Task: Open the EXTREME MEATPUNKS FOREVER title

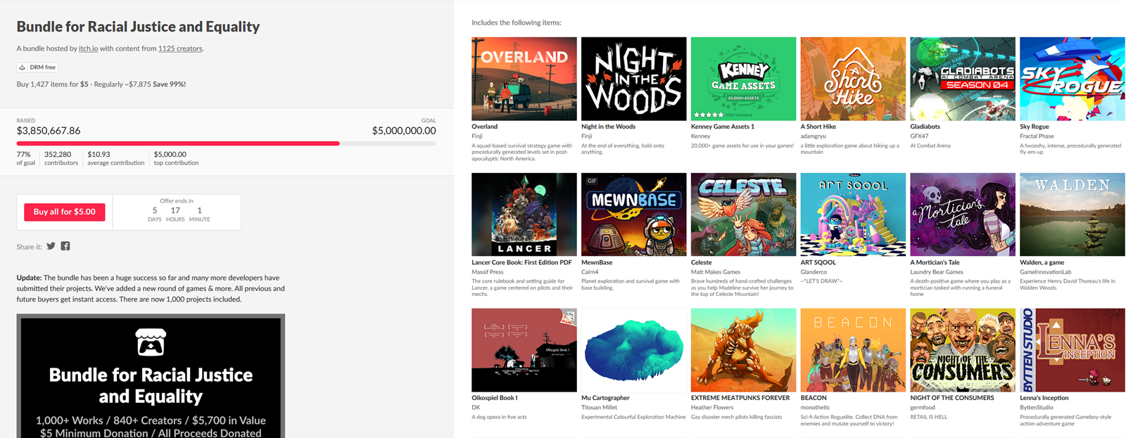Action: tap(740, 398)
